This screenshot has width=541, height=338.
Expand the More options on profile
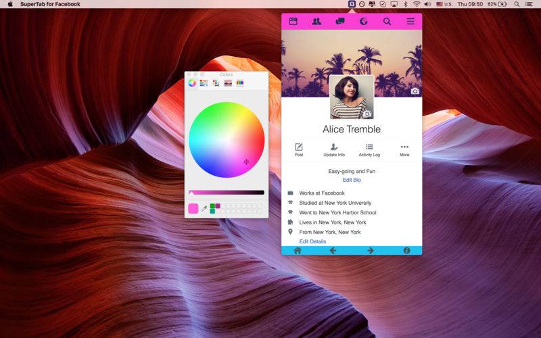tap(404, 150)
